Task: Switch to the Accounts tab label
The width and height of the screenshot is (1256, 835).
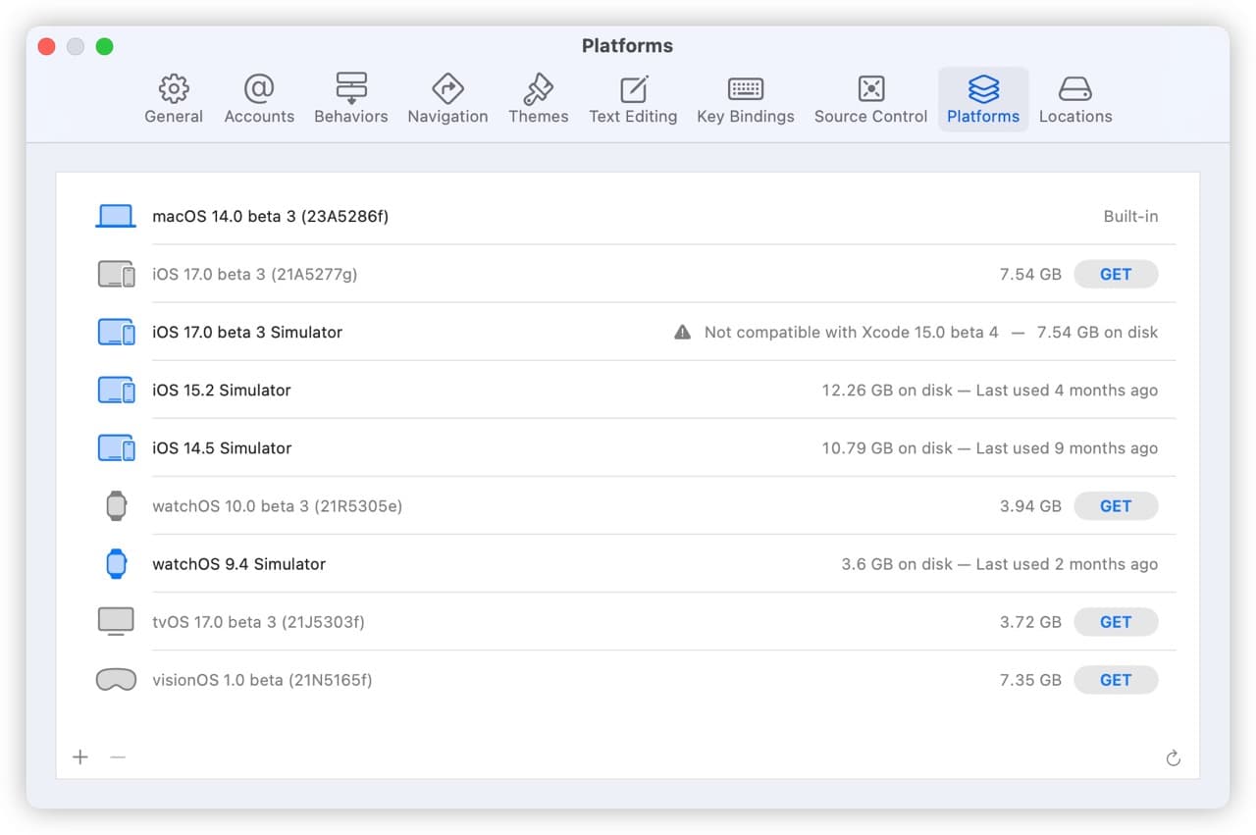Action: pyautogui.click(x=259, y=116)
